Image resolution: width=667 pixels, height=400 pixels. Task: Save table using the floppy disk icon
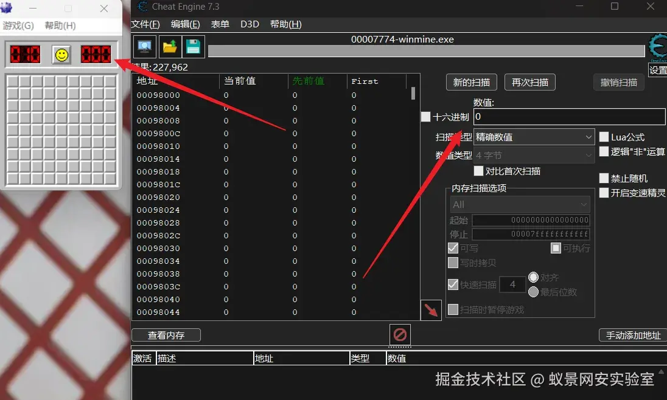click(x=193, y=46)
